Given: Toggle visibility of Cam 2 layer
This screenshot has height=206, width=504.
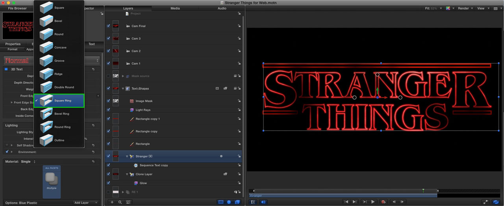Looking at the screenshot, I should tap(108, 51).
